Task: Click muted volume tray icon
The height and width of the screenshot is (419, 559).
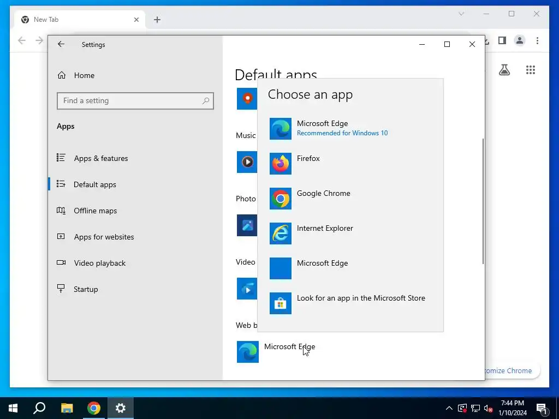Action: pos(488,408)
